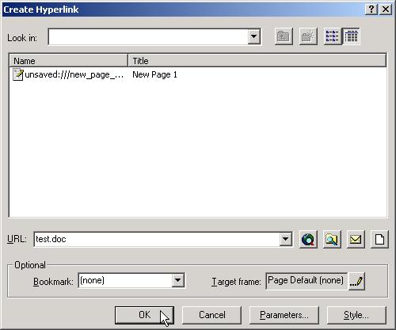Open web browser to select page
The height and width of the screenshot is (330, 396).
point(308,240)
